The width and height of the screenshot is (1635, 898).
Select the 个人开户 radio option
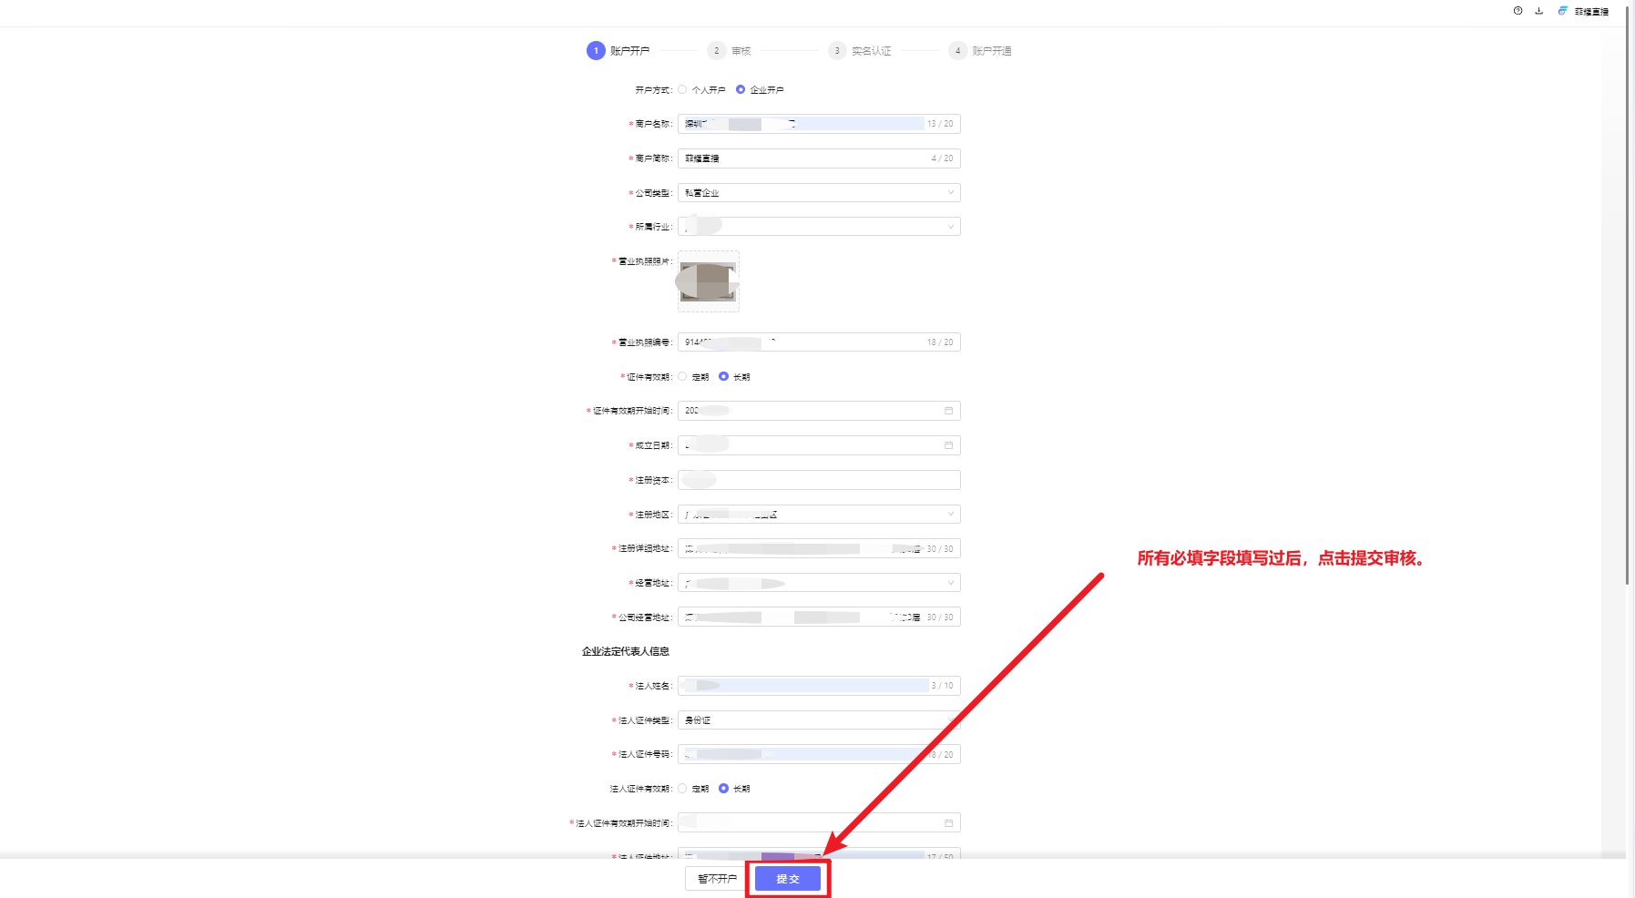click(x=682, y=89)
